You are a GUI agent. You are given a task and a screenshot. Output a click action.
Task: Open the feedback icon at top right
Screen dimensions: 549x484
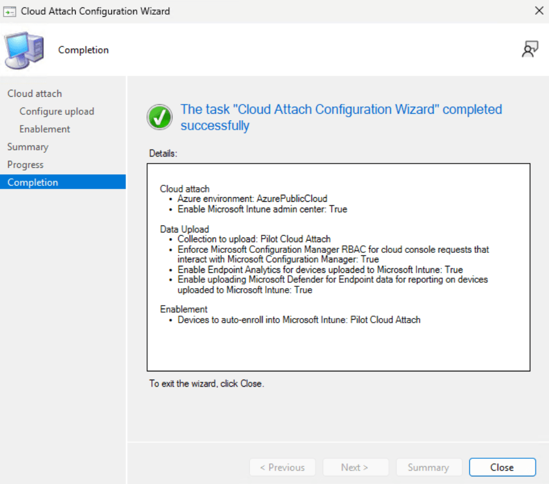(x=530, y=50)
